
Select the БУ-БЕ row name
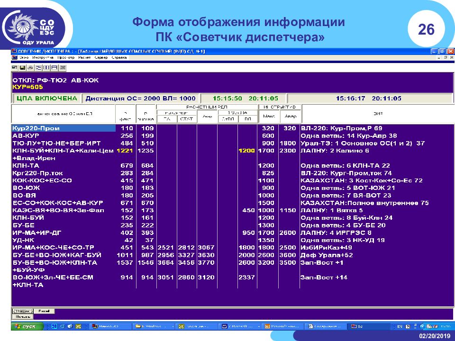tap(23, 225)
